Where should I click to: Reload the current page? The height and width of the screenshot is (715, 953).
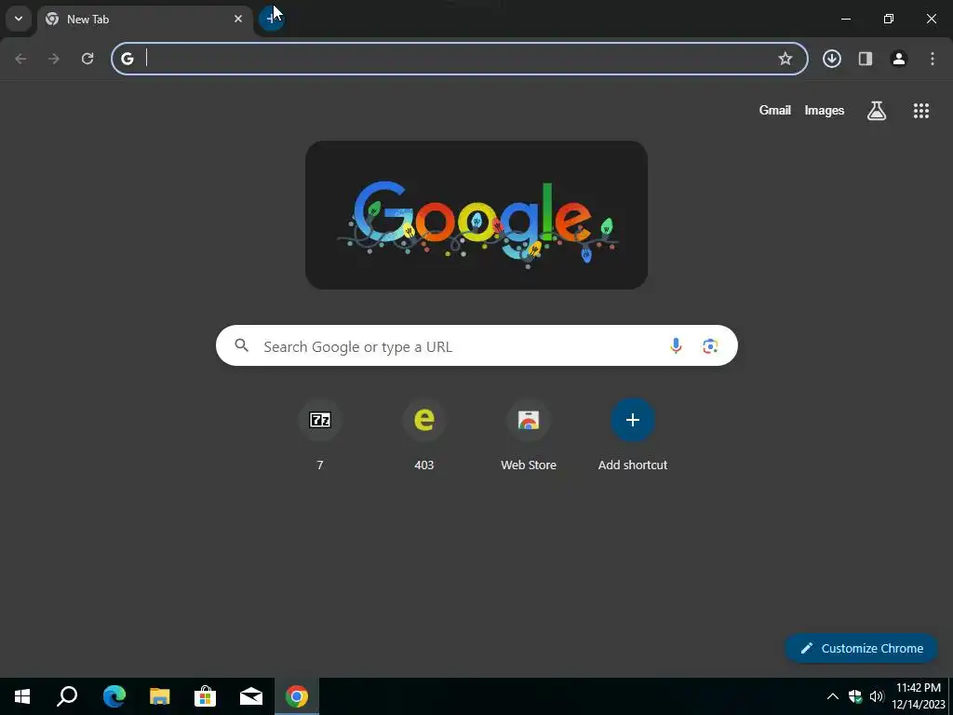click(87, 59)
